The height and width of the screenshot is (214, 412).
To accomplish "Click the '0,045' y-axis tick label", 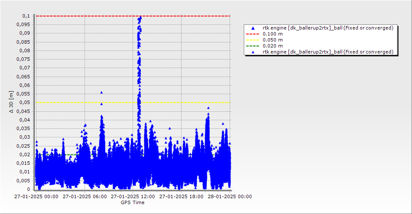I will click(23, 111).
